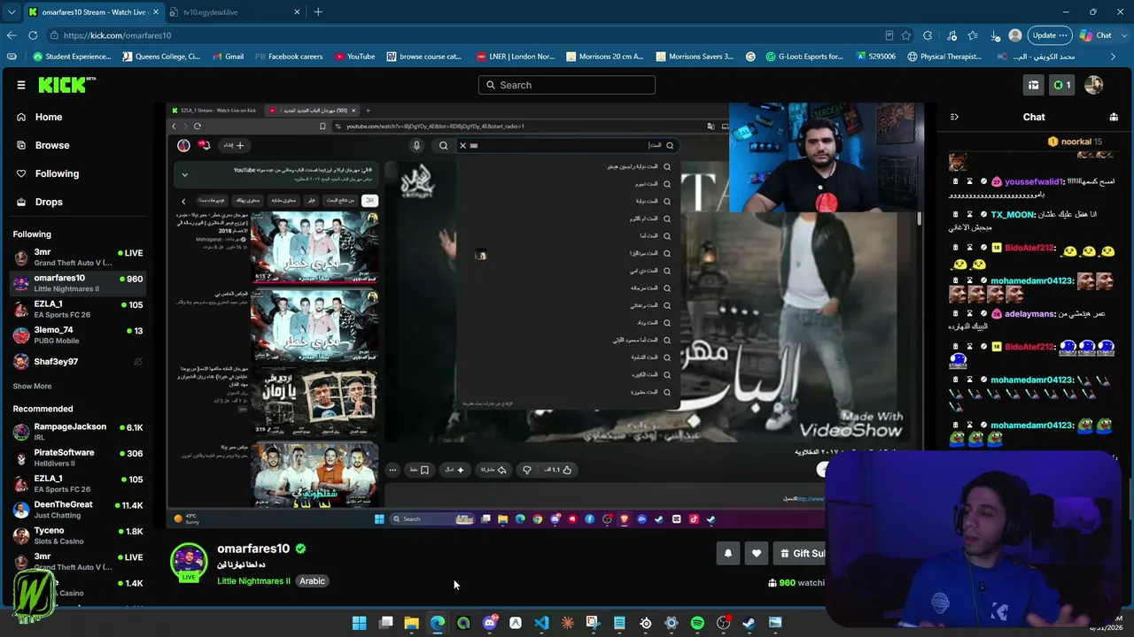Open Copilot Chat in the browser
Viewport: 1134px width, 637px height.
(1095, 35)
